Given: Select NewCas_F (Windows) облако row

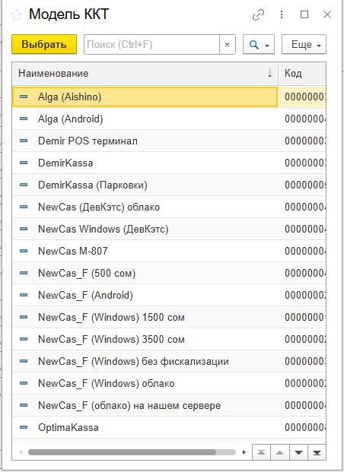Looking at the screenshot, I should coord(169,383).
